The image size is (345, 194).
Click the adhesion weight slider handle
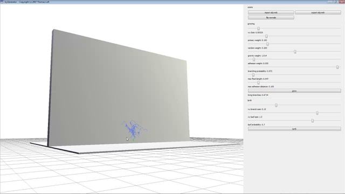(x=254, y=59)
